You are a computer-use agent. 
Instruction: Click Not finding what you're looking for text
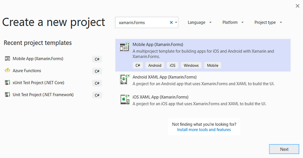(204, 124)
